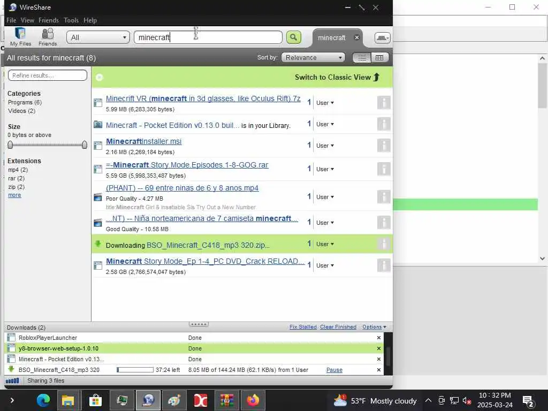Open the Tools menu
This screenshot has height=411, width=548.
point(71,20)
